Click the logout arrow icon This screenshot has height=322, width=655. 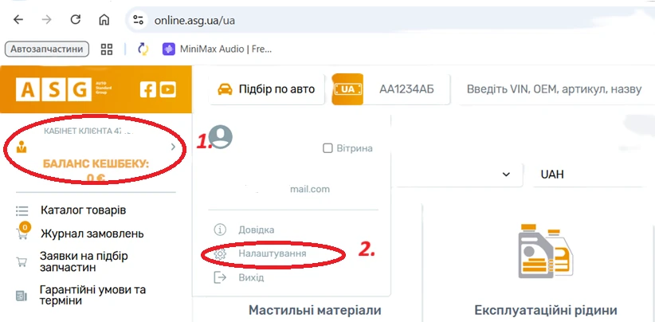coord(220,277)
